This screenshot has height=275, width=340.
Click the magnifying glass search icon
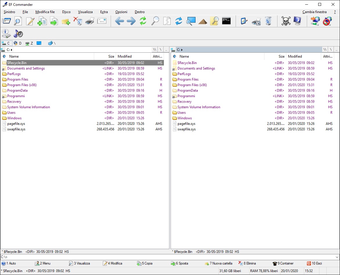point(155,21)
